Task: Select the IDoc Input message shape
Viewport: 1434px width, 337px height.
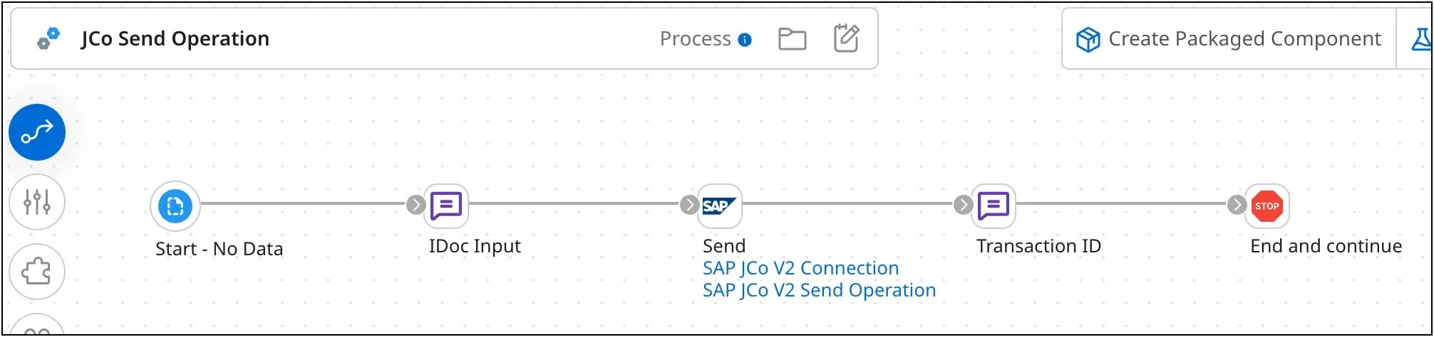Action: click(x=447, y=206)
